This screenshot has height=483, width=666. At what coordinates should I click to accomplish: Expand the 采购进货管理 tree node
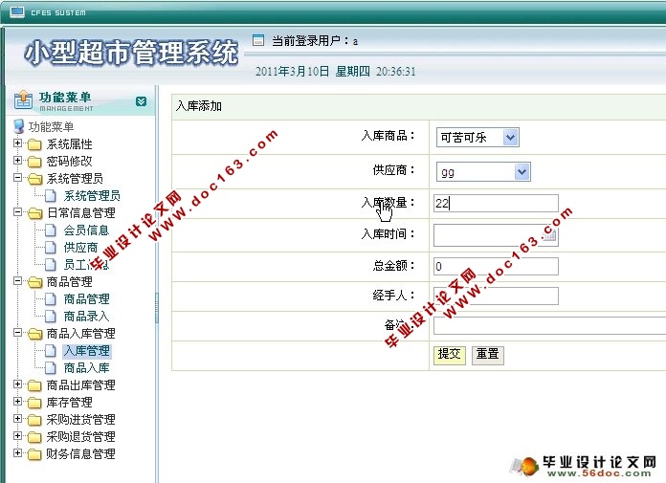(x=17, y=419)
